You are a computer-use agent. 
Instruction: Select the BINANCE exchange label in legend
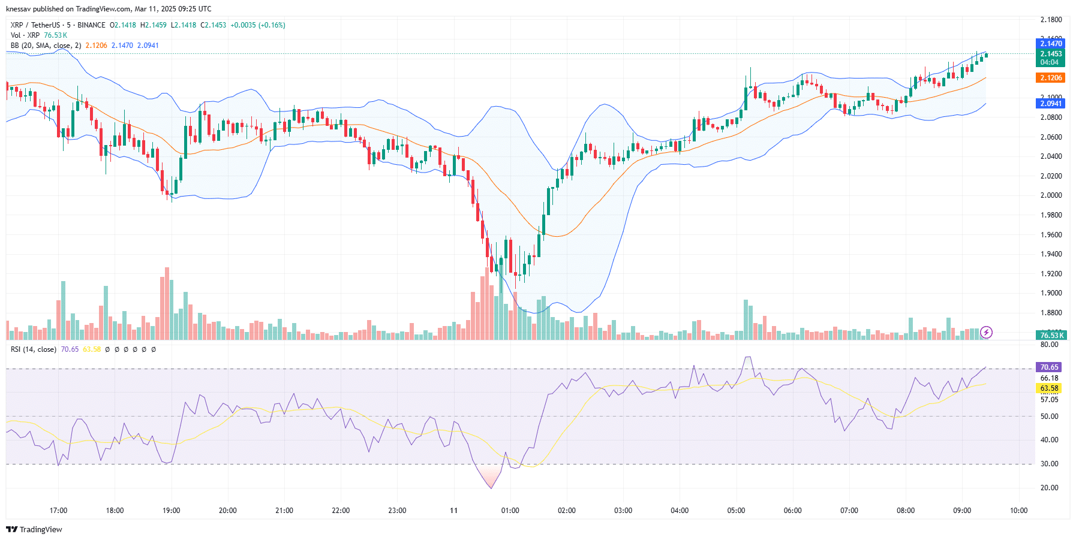click(91, 25)
